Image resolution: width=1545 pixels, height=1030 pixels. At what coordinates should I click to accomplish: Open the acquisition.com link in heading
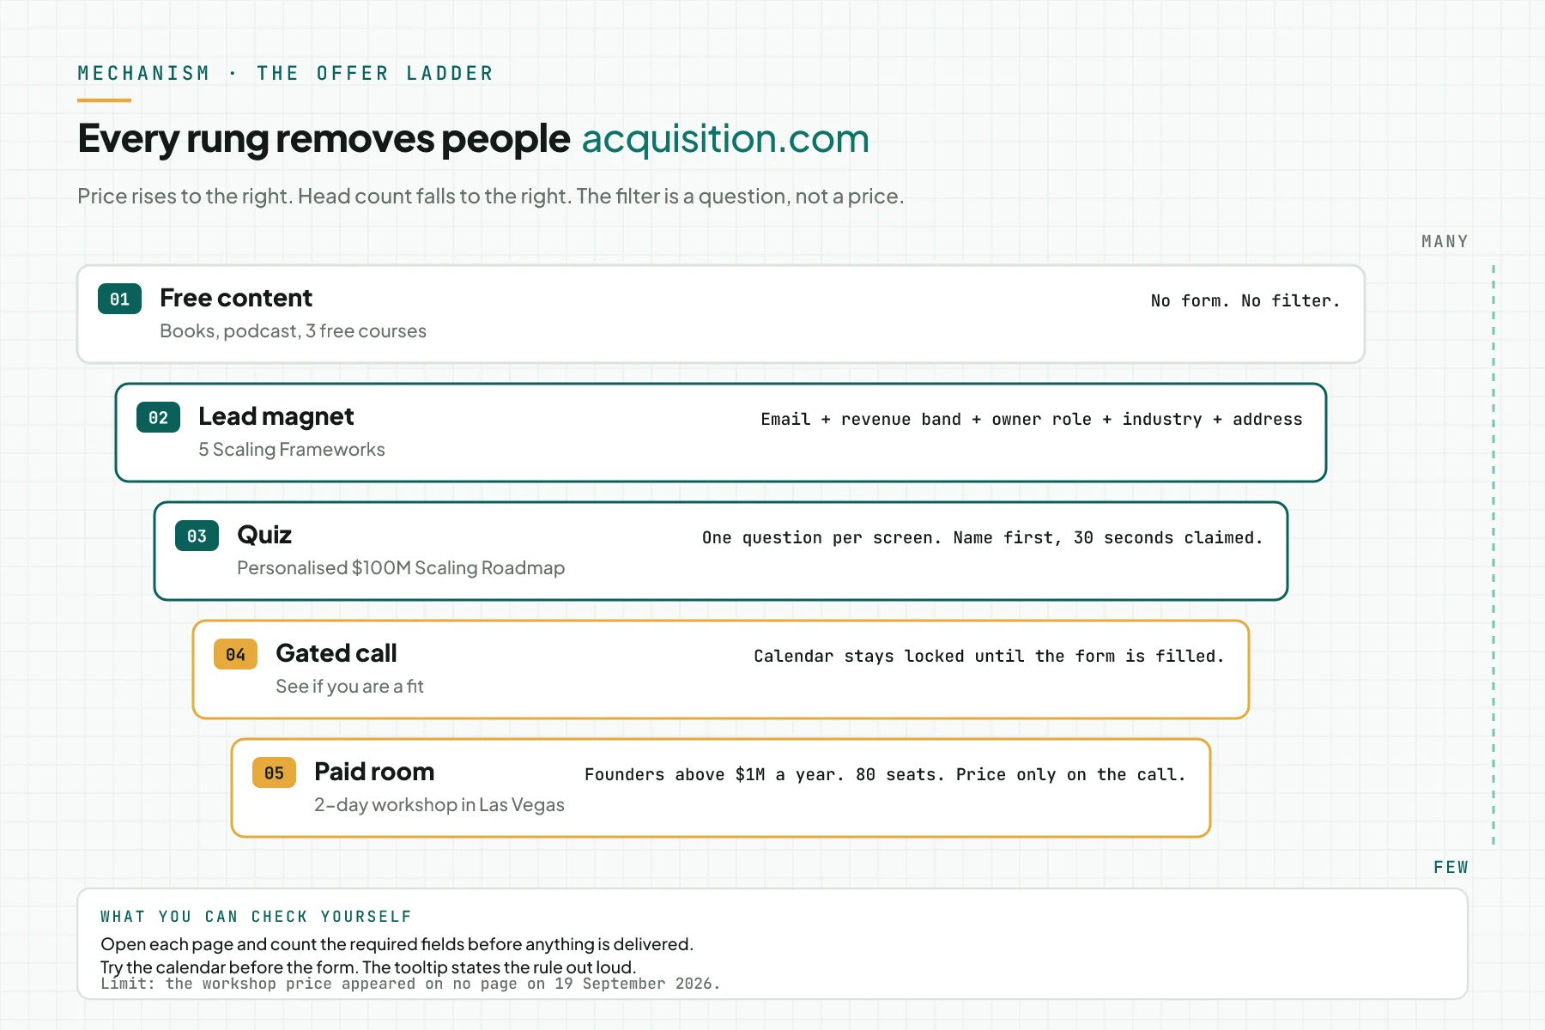click(725, 138)
